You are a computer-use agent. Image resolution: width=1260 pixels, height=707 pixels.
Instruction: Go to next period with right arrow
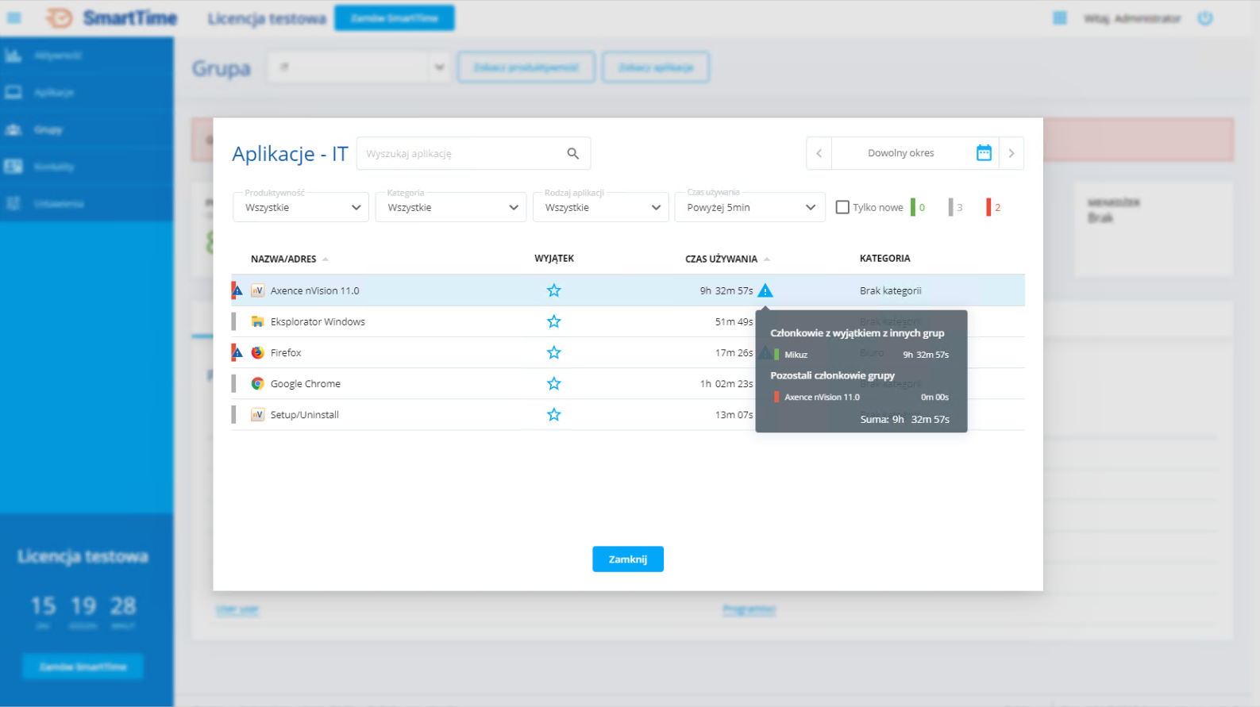pyautogui.click(x=1011, y=153)
